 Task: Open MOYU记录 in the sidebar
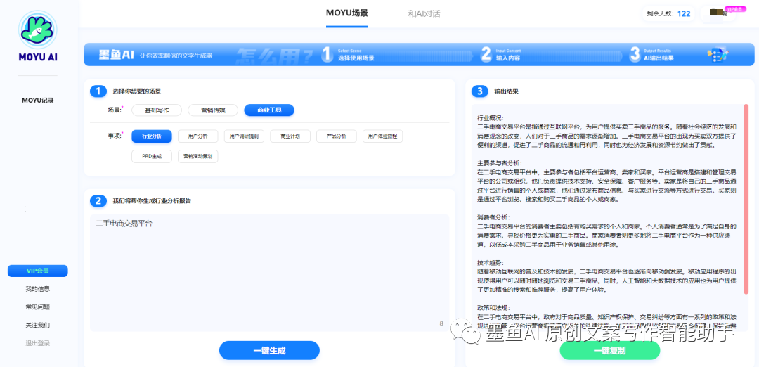tap(38, 101)
